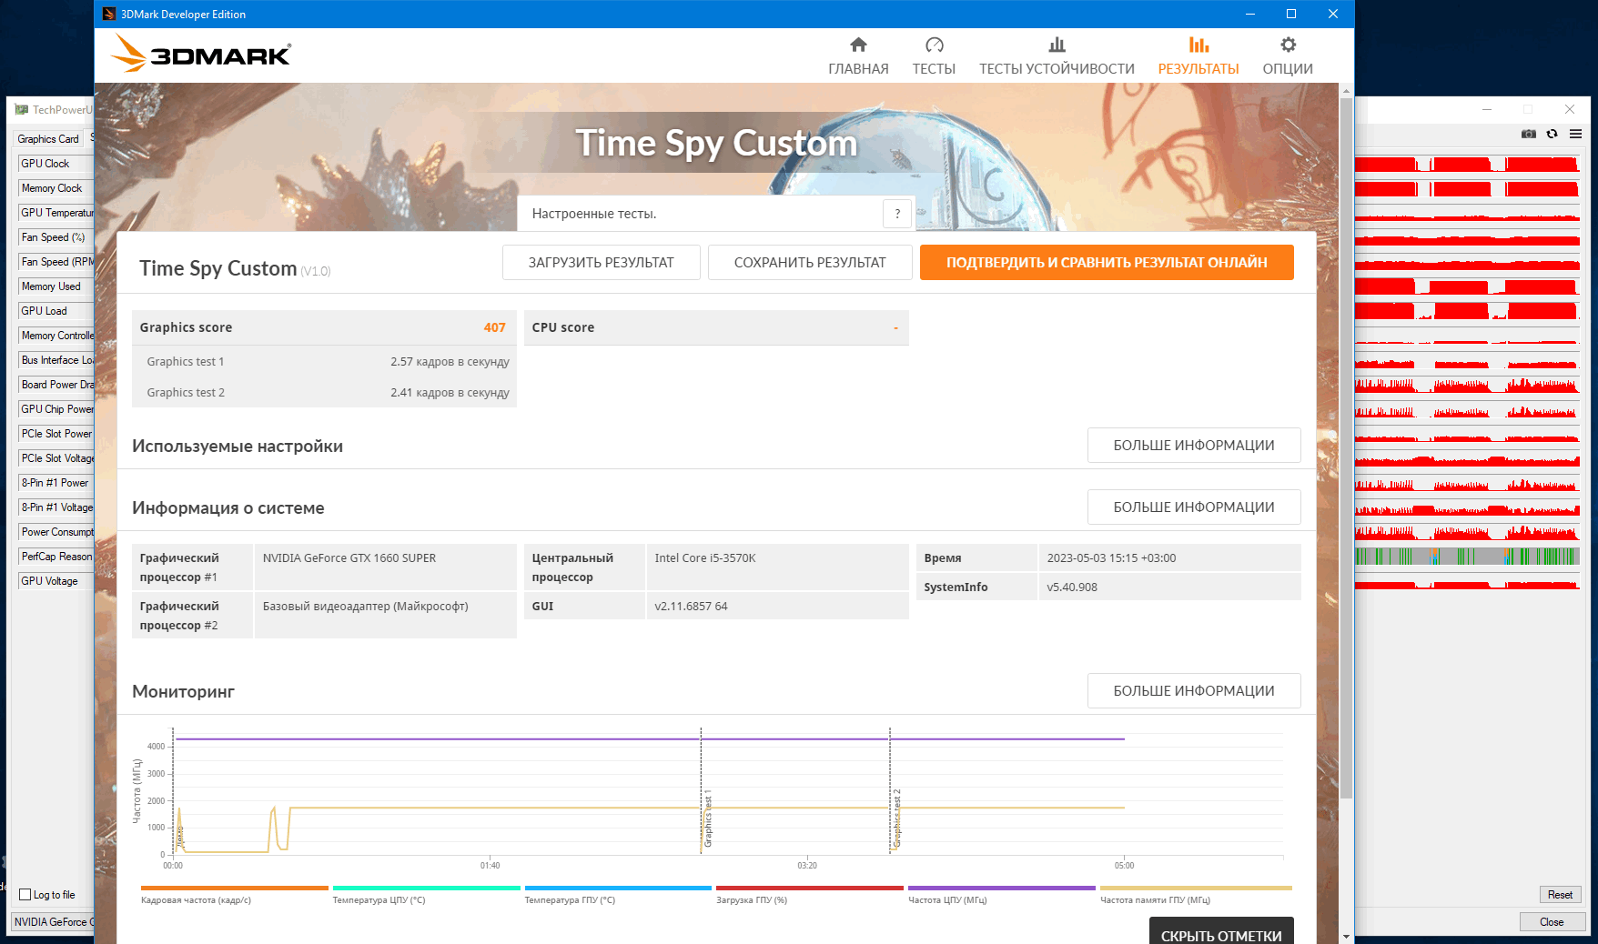This screenshot has height=944, width=1598.
Task: Expand system info with БОЛЬШЕ ИНФОРМАЦИИ
Action: 1194,507
